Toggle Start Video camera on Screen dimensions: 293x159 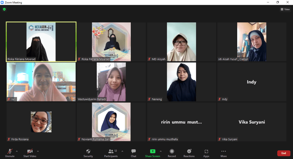[29, 152]
